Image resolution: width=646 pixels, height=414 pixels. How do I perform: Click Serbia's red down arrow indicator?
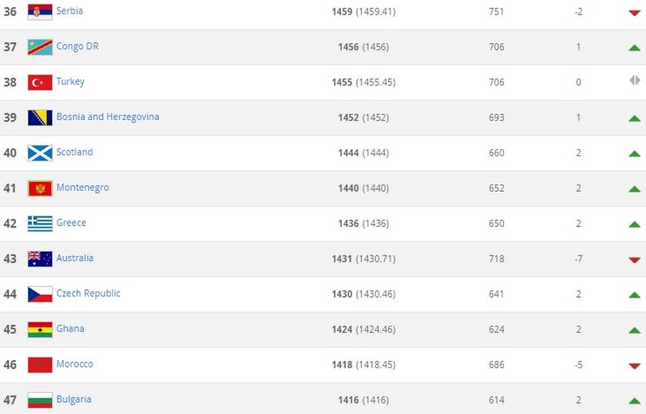click(634, 12)
